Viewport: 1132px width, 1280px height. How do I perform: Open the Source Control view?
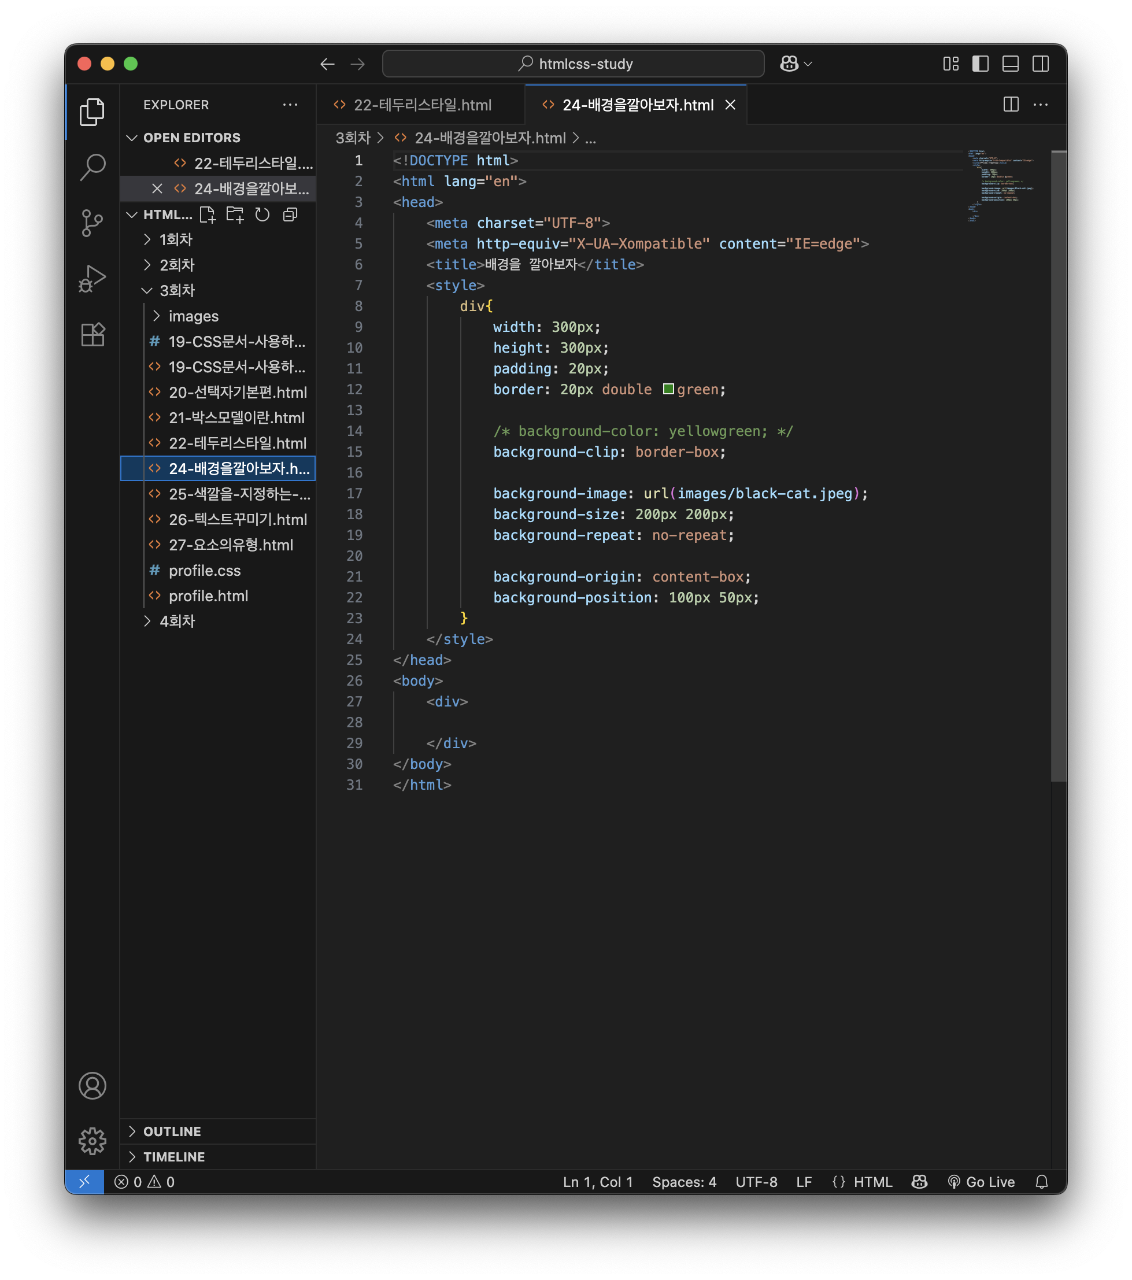[x=93, y=223]
